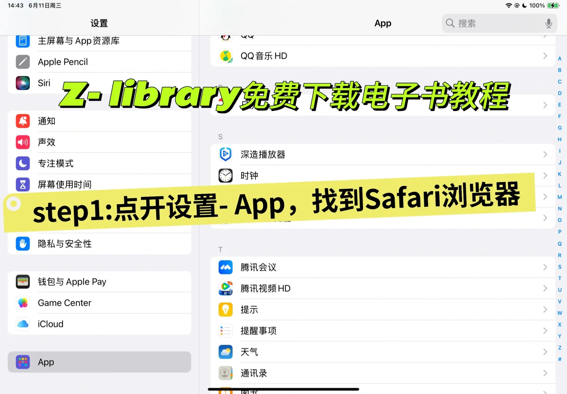Image resolution: width=567 pixels, height=394 pixels.
Task: Expand 提示 row chevron
Action: pos(545,310)
